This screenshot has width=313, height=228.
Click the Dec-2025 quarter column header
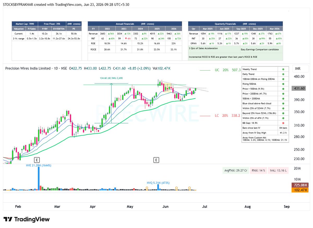(x=258, y=29)
